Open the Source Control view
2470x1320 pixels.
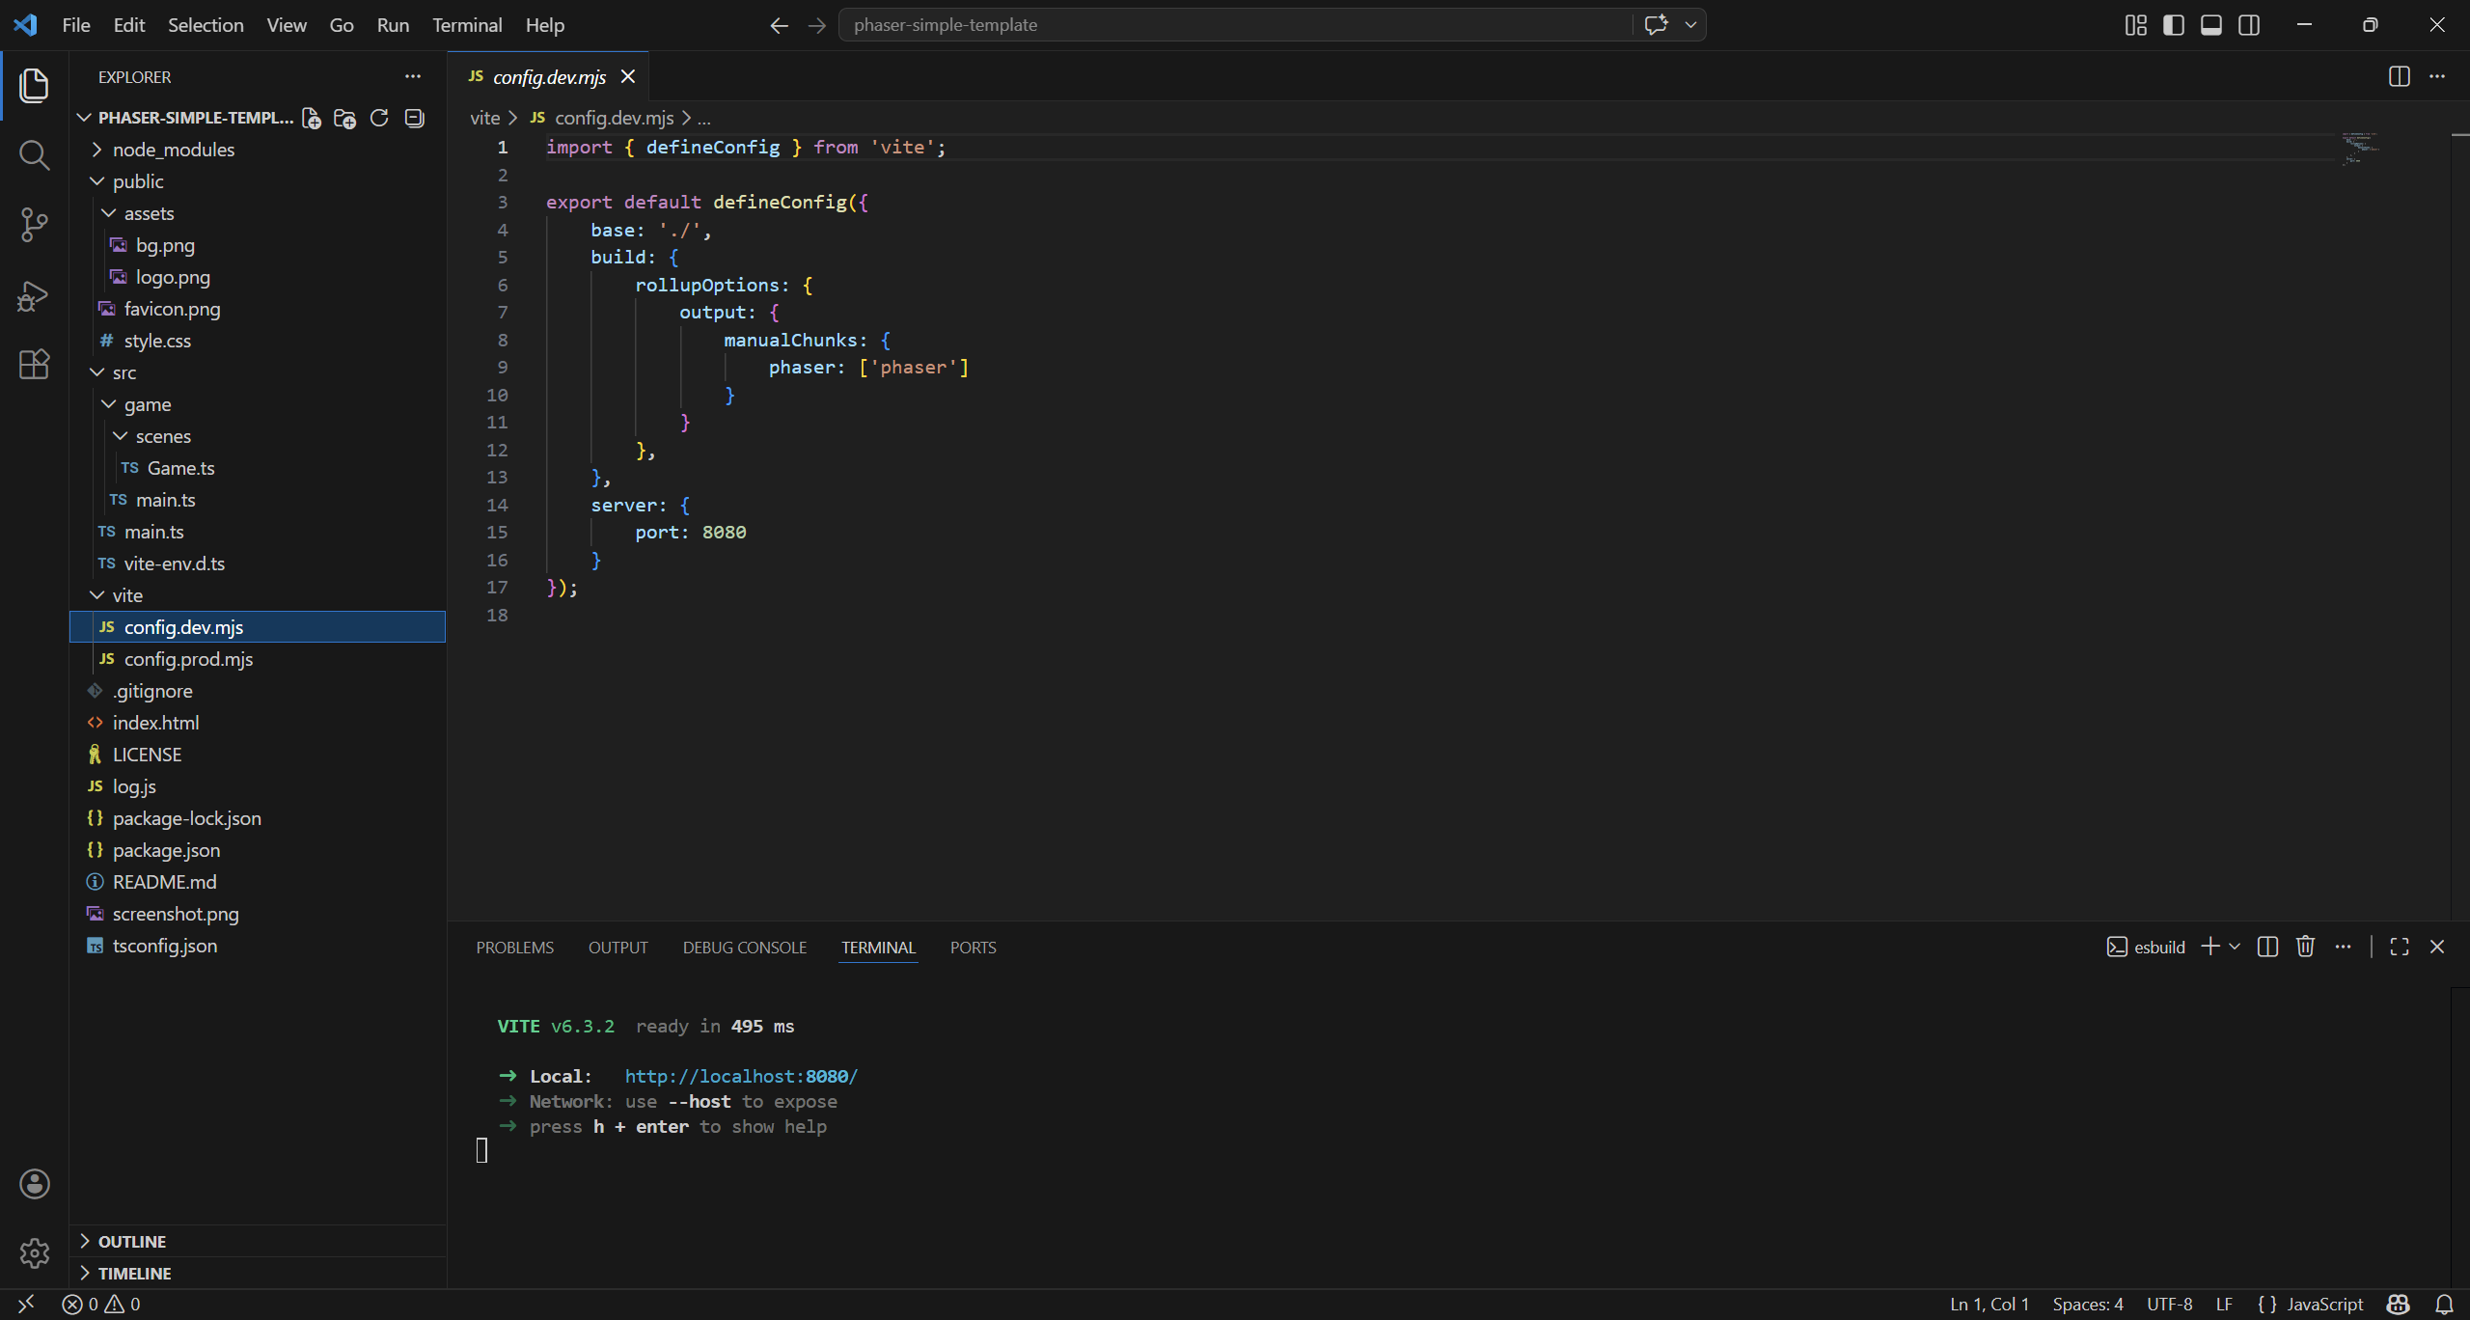coord(34,225)
